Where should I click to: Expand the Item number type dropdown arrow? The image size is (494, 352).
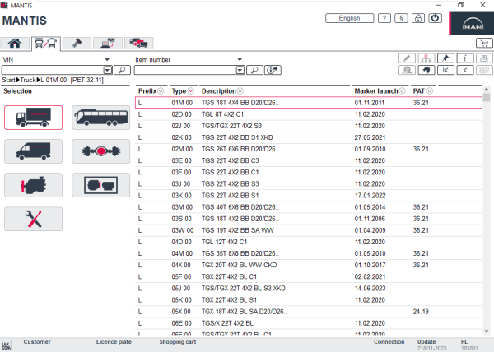240,59
